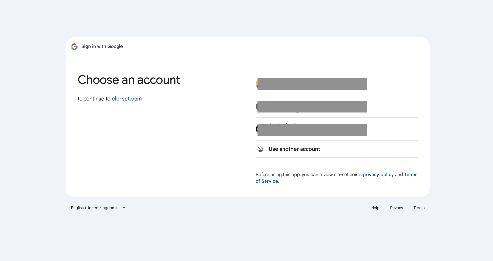Click the "Choose an account" heading

tap(129, 80)
